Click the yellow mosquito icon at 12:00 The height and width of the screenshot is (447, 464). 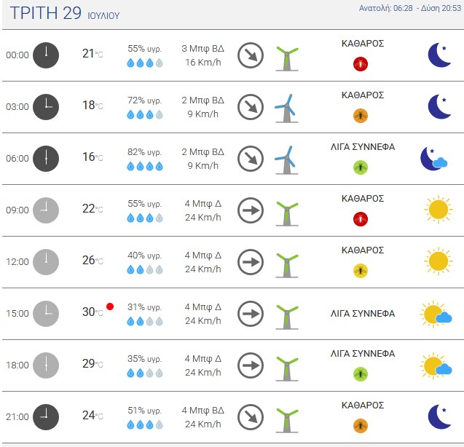(x=361, y=270)
